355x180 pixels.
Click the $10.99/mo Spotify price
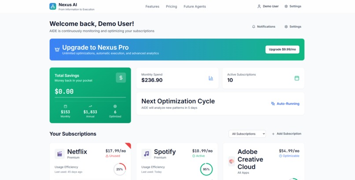pyautogui.click(x=203, y=151)
